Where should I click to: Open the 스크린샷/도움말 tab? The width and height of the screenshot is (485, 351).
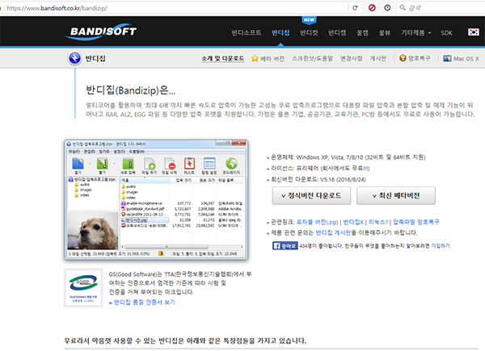click(312, 58)
